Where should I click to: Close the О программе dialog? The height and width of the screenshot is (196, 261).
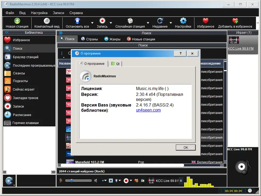[x=192, y=53]
